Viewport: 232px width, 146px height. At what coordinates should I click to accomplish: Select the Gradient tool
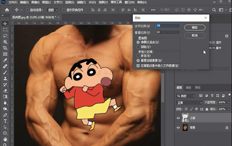[x=5, y=97]
